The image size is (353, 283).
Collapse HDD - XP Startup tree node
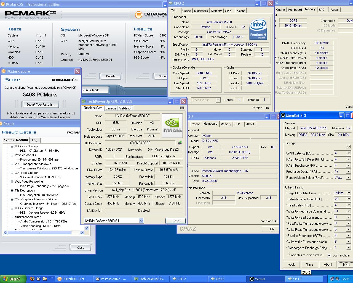click(x=12, y=146)
